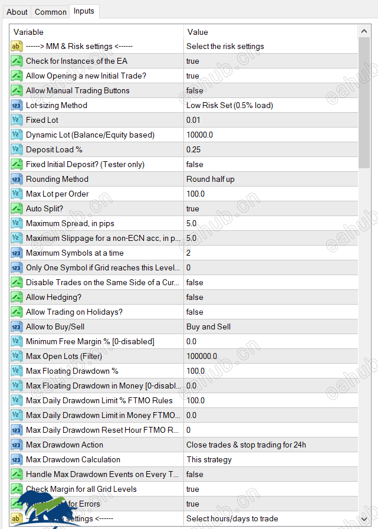Open the Buy and Sell value selector
The height and width of the screenshot is (529, 378).
271,326
